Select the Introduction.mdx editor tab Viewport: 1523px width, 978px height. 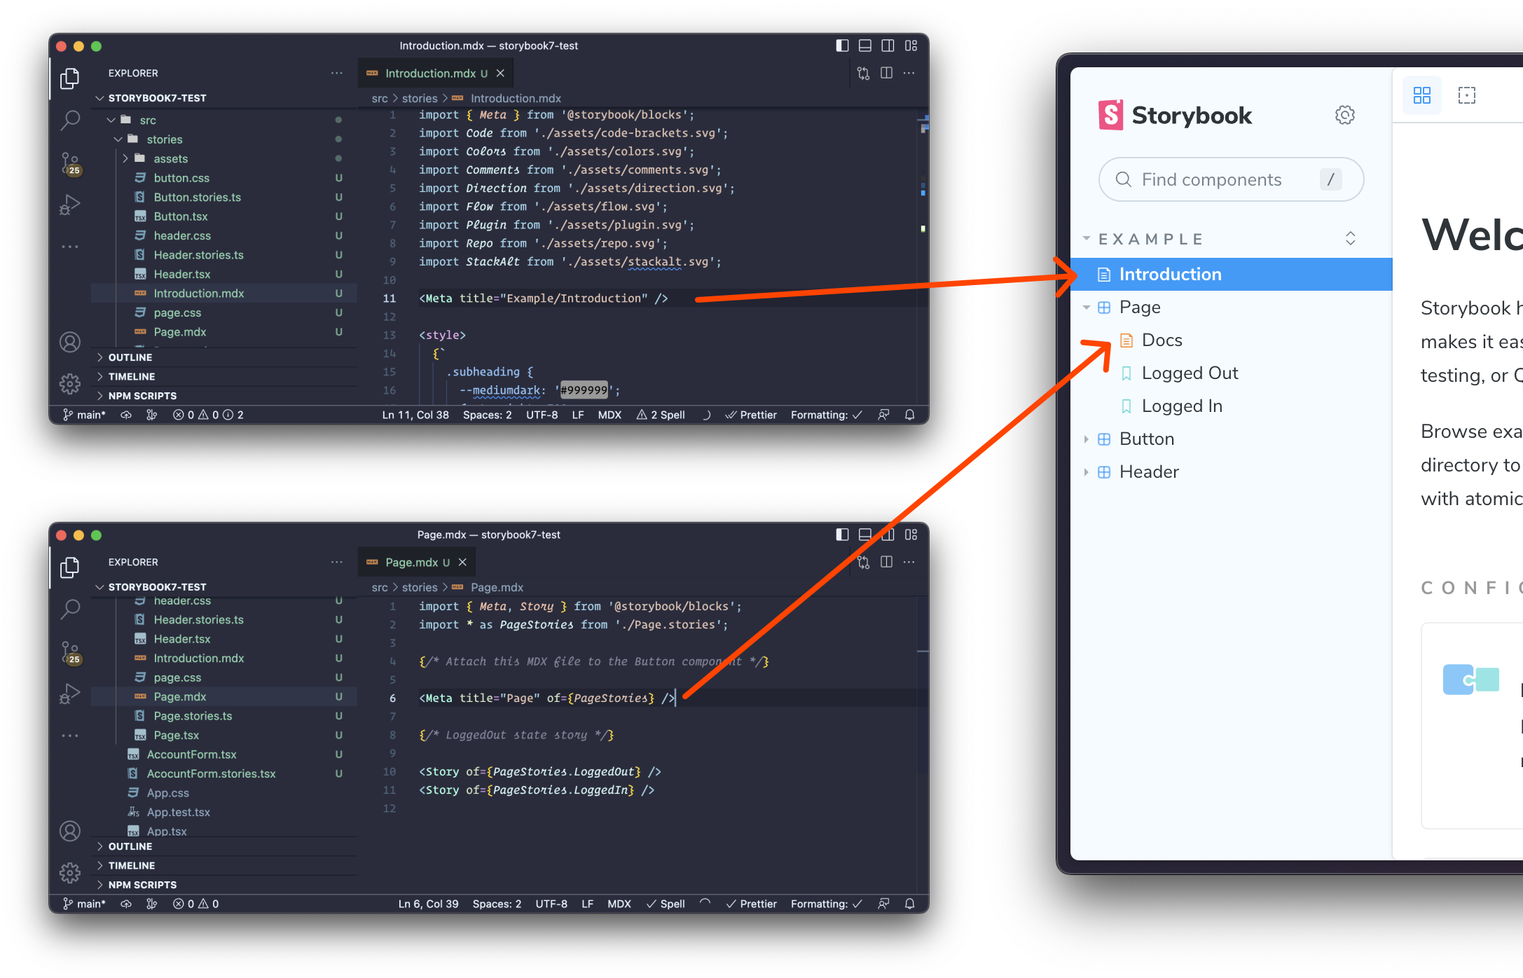(430, 74)
